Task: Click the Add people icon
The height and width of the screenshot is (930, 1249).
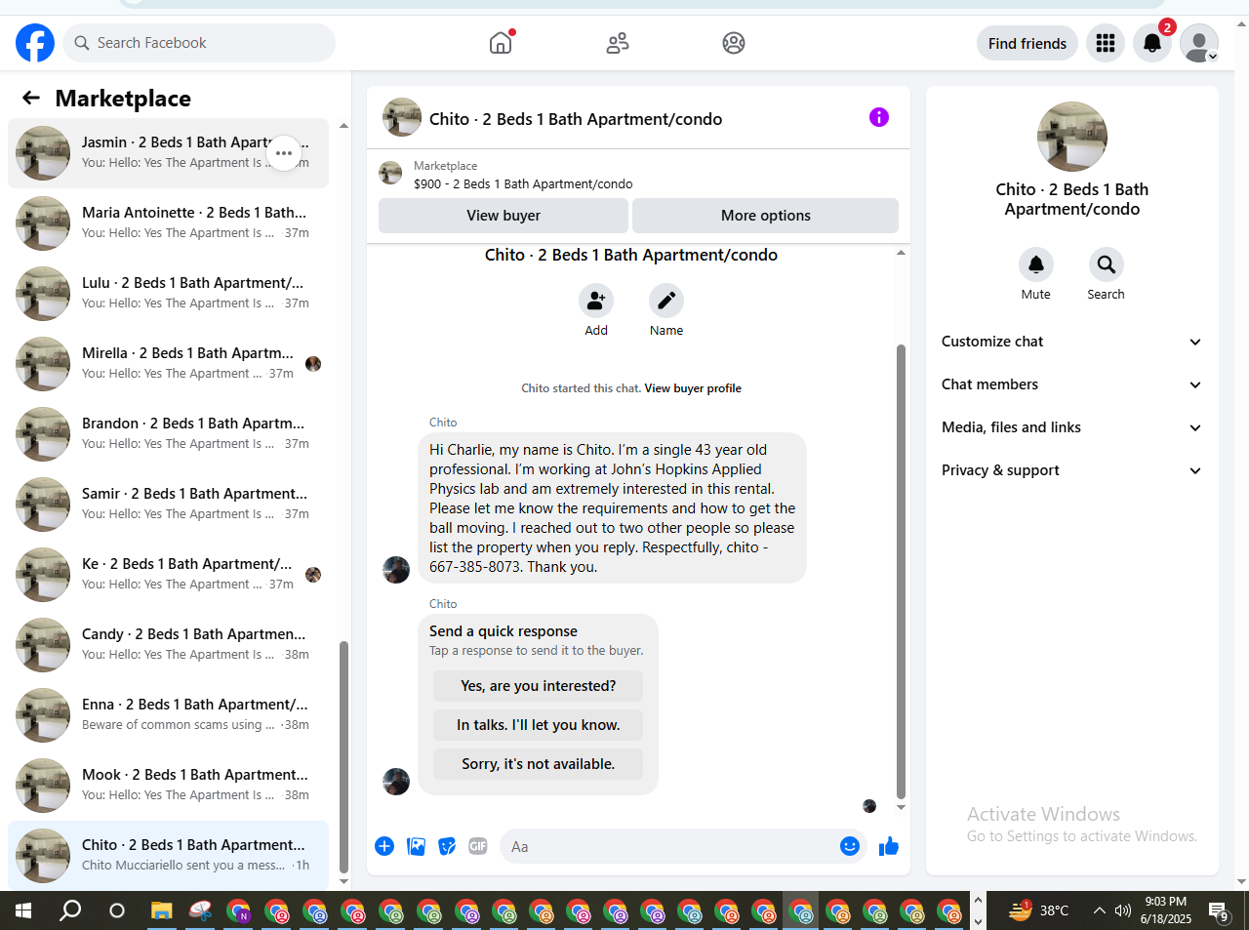Action: (596, 301)
